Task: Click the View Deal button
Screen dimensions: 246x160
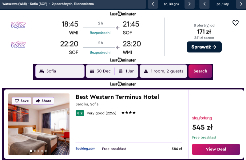Action: 216,149
